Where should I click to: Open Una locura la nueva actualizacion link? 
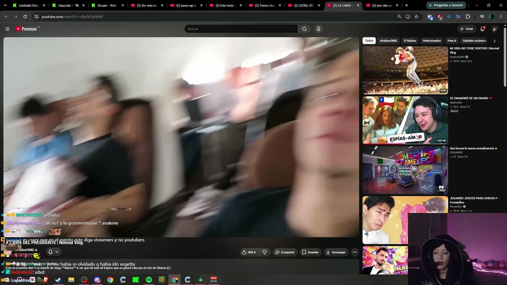[473, 148]
